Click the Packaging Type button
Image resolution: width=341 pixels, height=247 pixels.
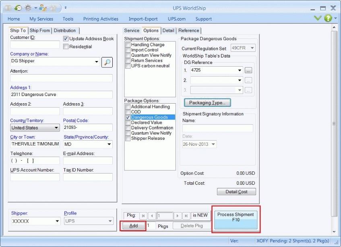207,103
